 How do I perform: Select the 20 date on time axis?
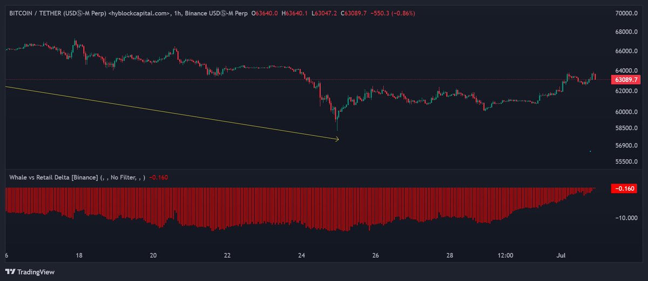[x=153, y=255]
